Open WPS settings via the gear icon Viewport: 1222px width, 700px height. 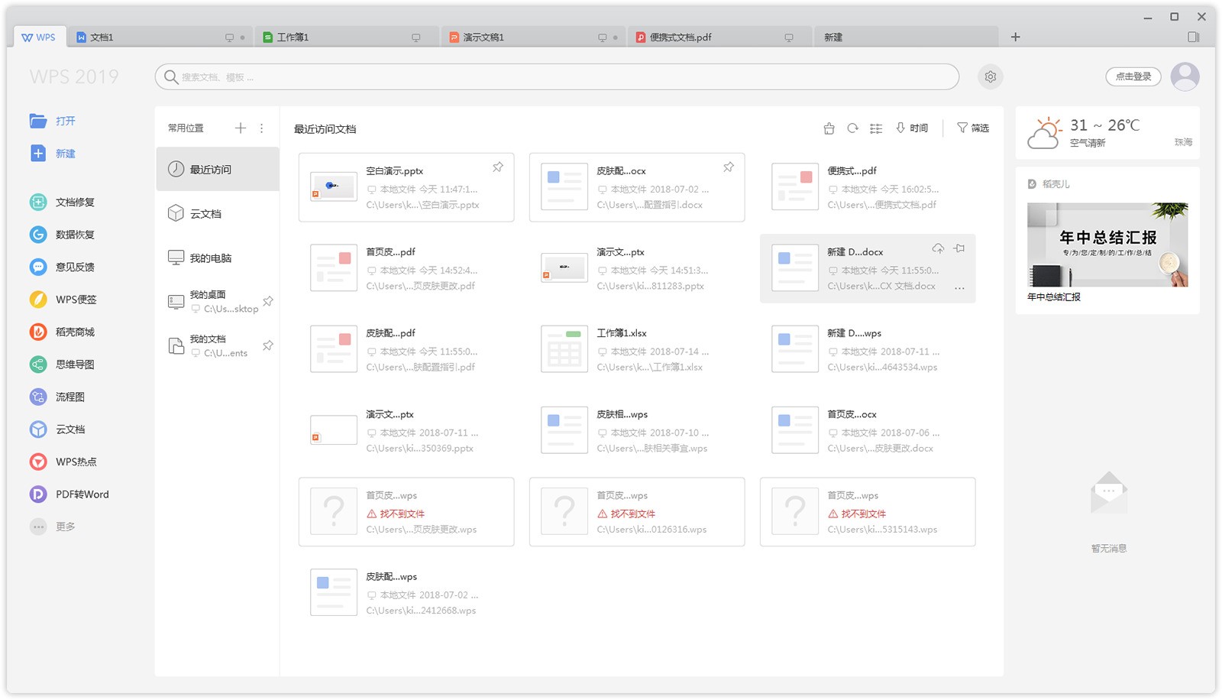coord(990,76)
